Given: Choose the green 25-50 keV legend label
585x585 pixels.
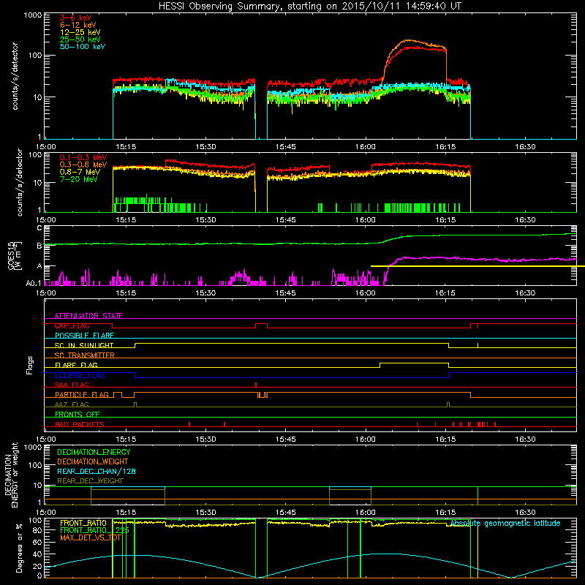Looking at the screenshot, I should [80, 39].
